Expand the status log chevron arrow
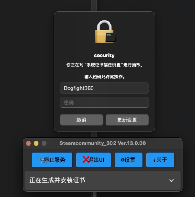Image resolution: width=195 pixels, height=197 pixels. tap(172, 180)
